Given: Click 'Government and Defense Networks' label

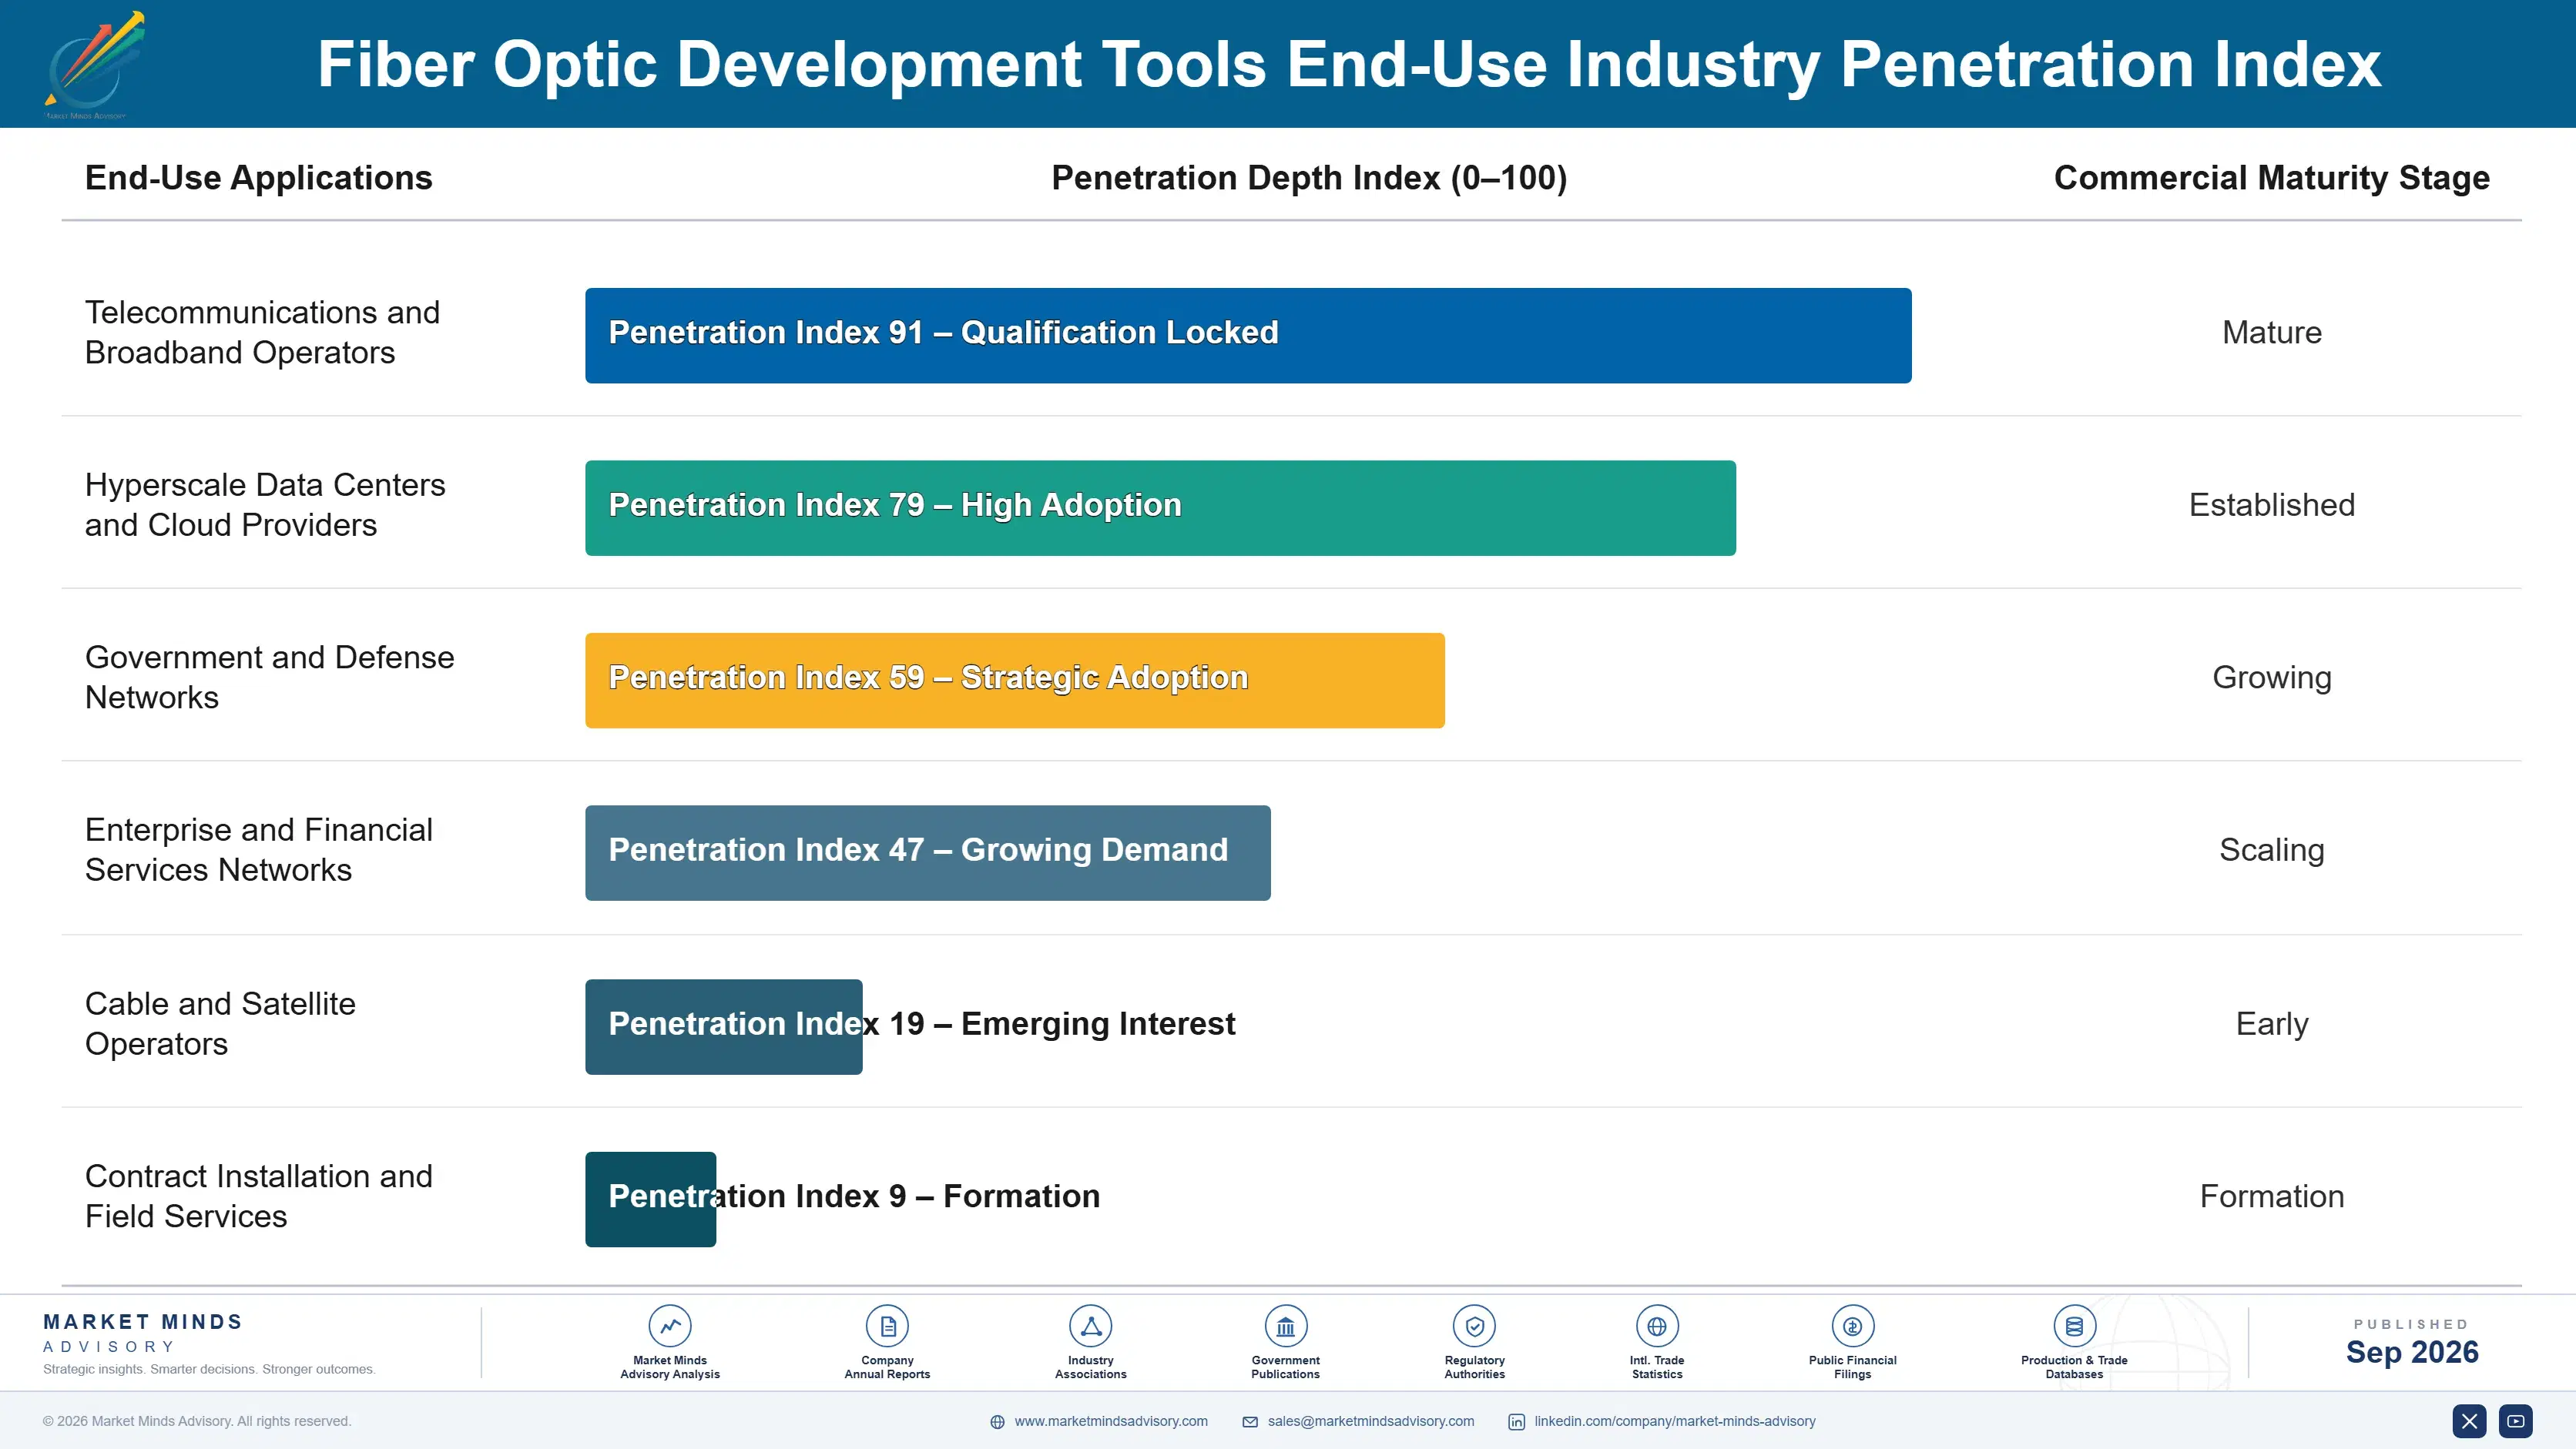Looking at the screenshot, I should tap(269, 678).
